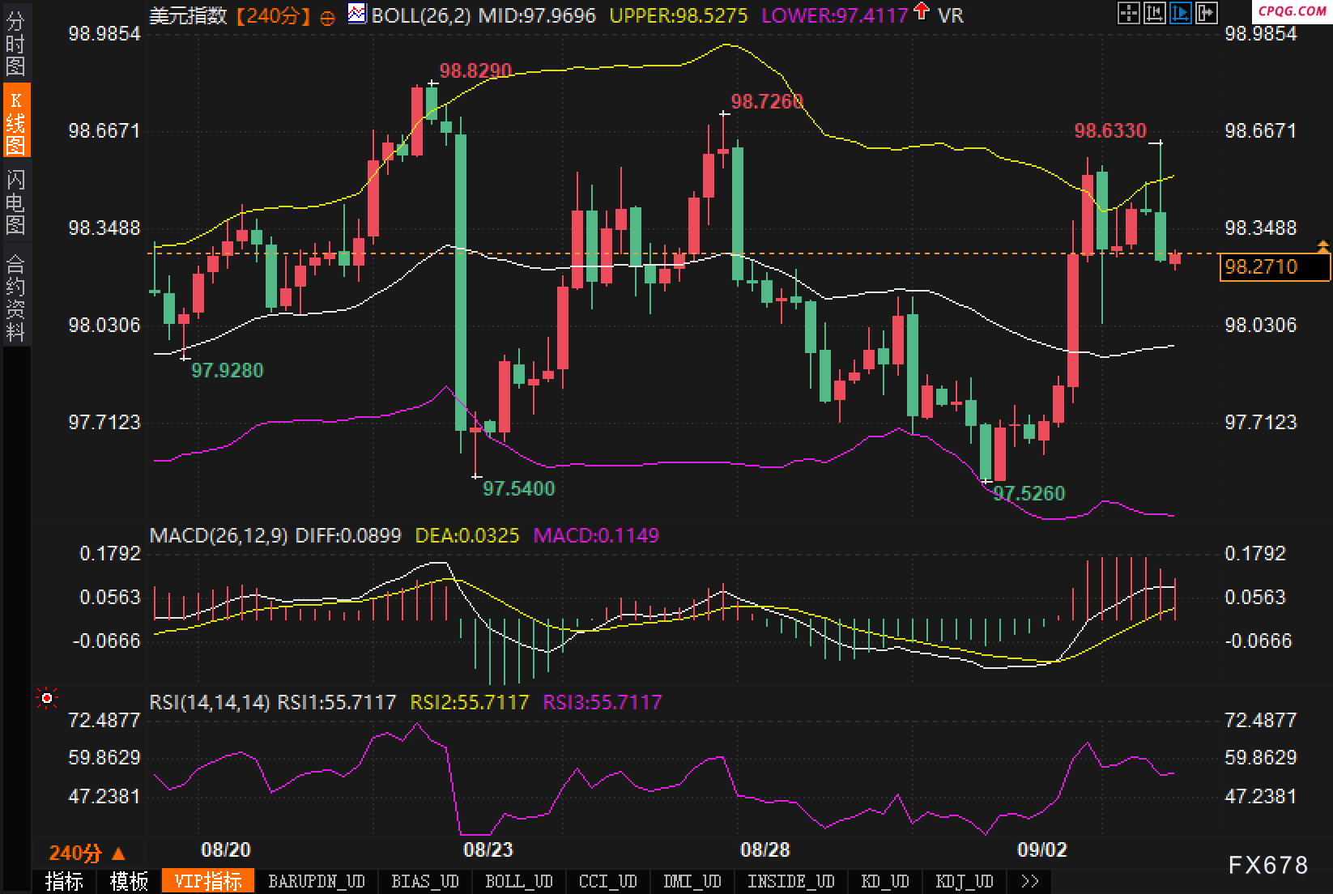Click the 98.7260 high price annotation
Screen dimensions: 1333x894
click(767, 102)
